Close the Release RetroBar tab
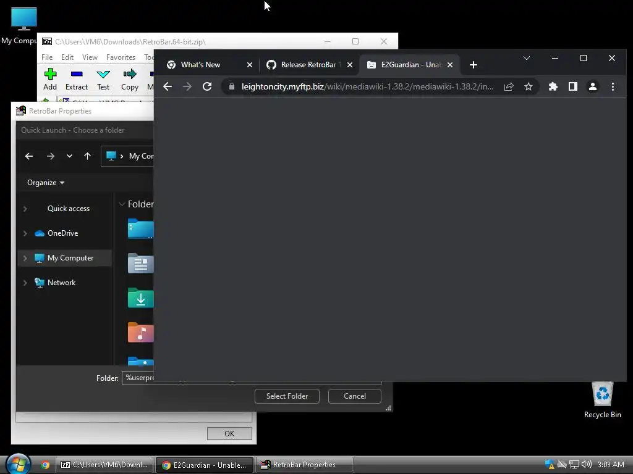The image size is (633, 474). [350, 65]
